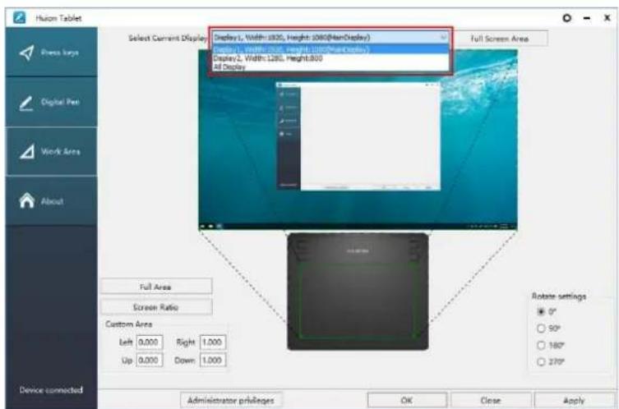Screen dimensions: 619x409
Task: Click the Rotate settings label
Action: coord(559,296)
